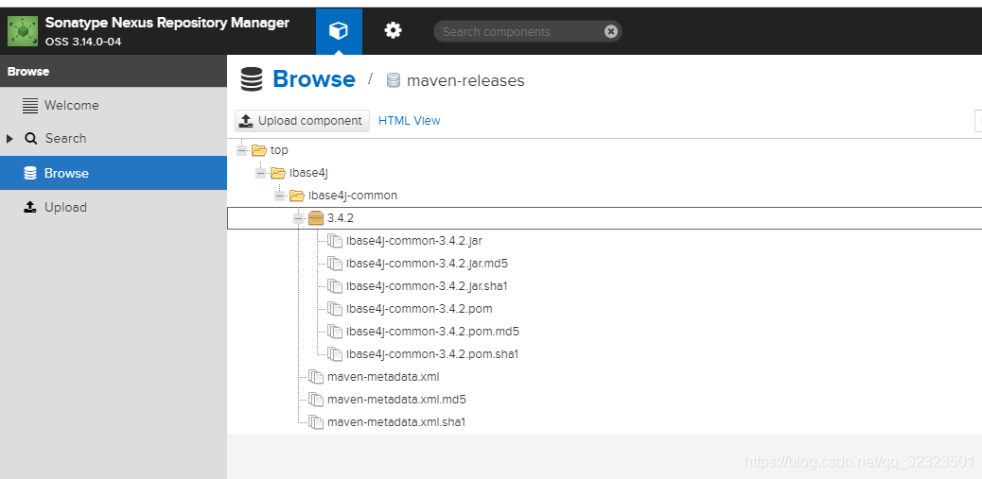The height and width of the screenshot is (479, 982).
Task: Collapse the top folder node
Action: click(242, 150)
